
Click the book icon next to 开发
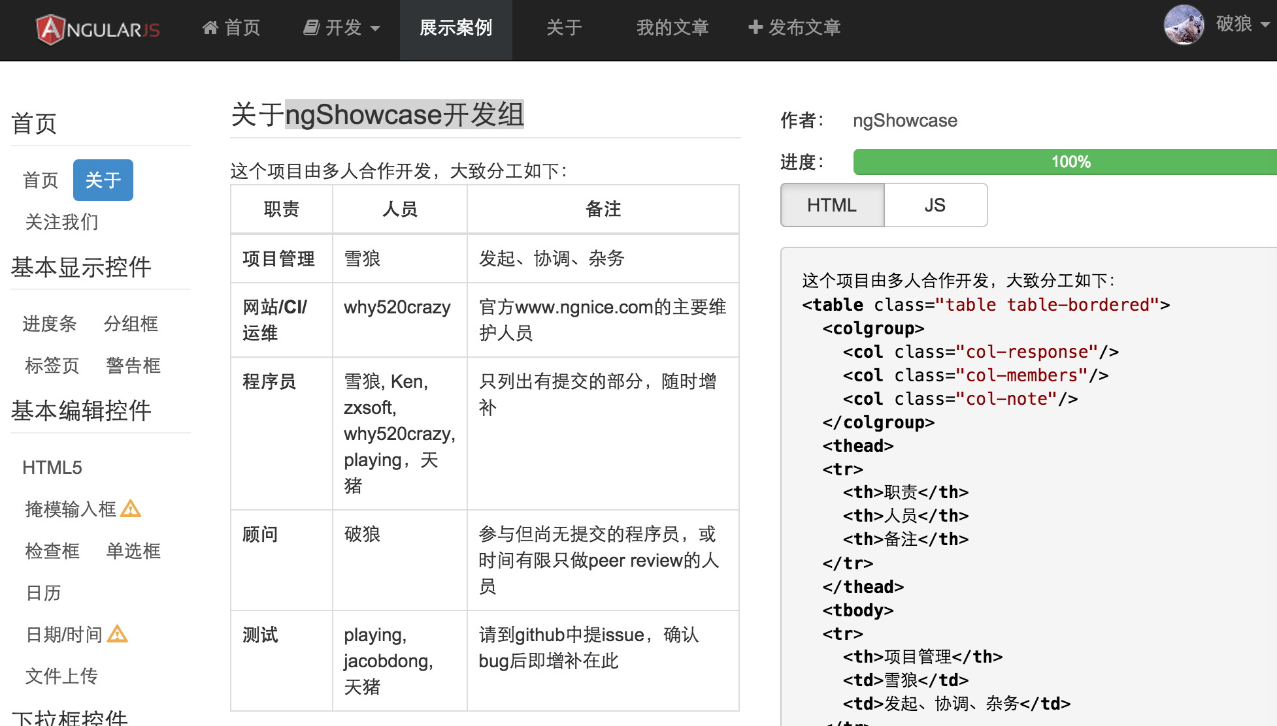point(311,27)
